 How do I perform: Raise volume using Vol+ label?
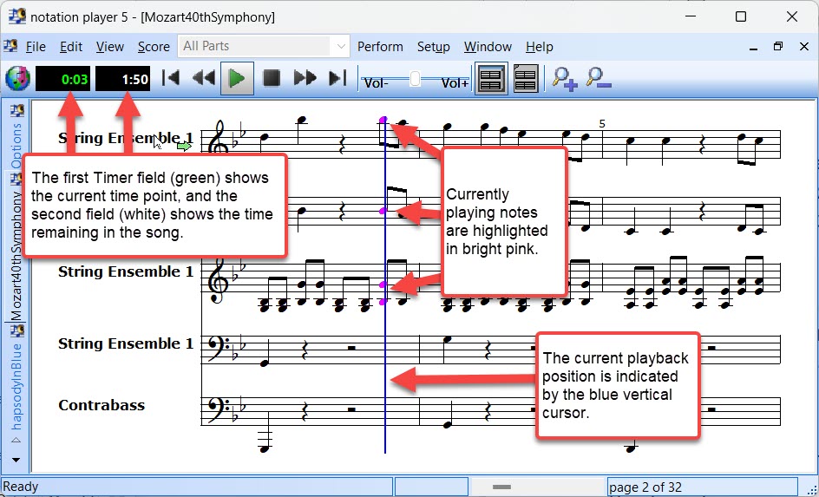pos(455,83)
